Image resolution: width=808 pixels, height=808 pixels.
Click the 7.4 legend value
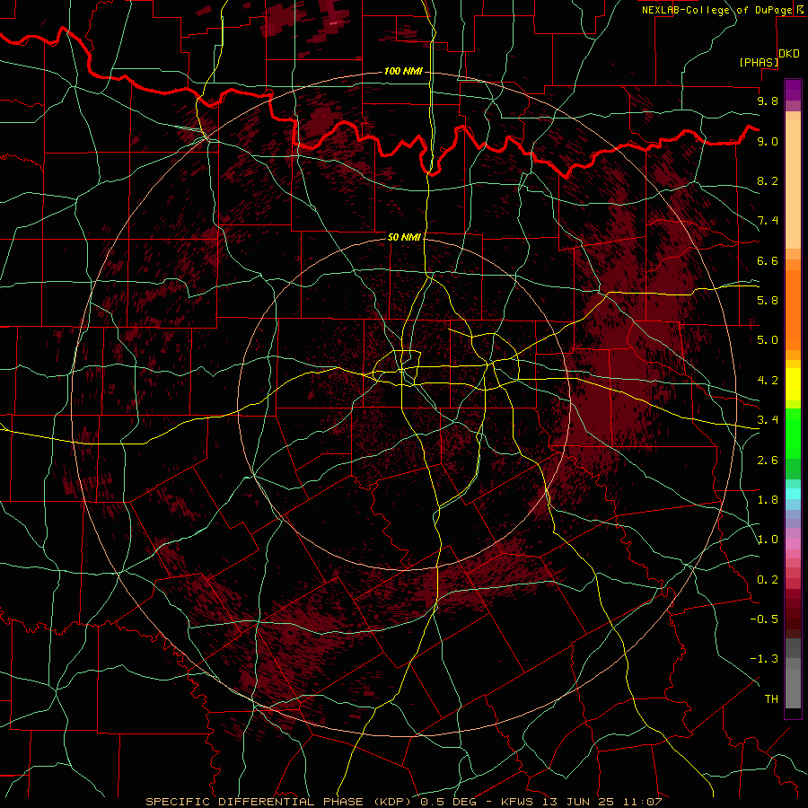tap(768, 221)
